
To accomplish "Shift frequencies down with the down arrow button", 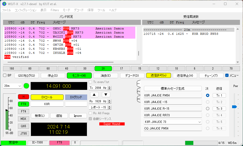I will (106, 95).
